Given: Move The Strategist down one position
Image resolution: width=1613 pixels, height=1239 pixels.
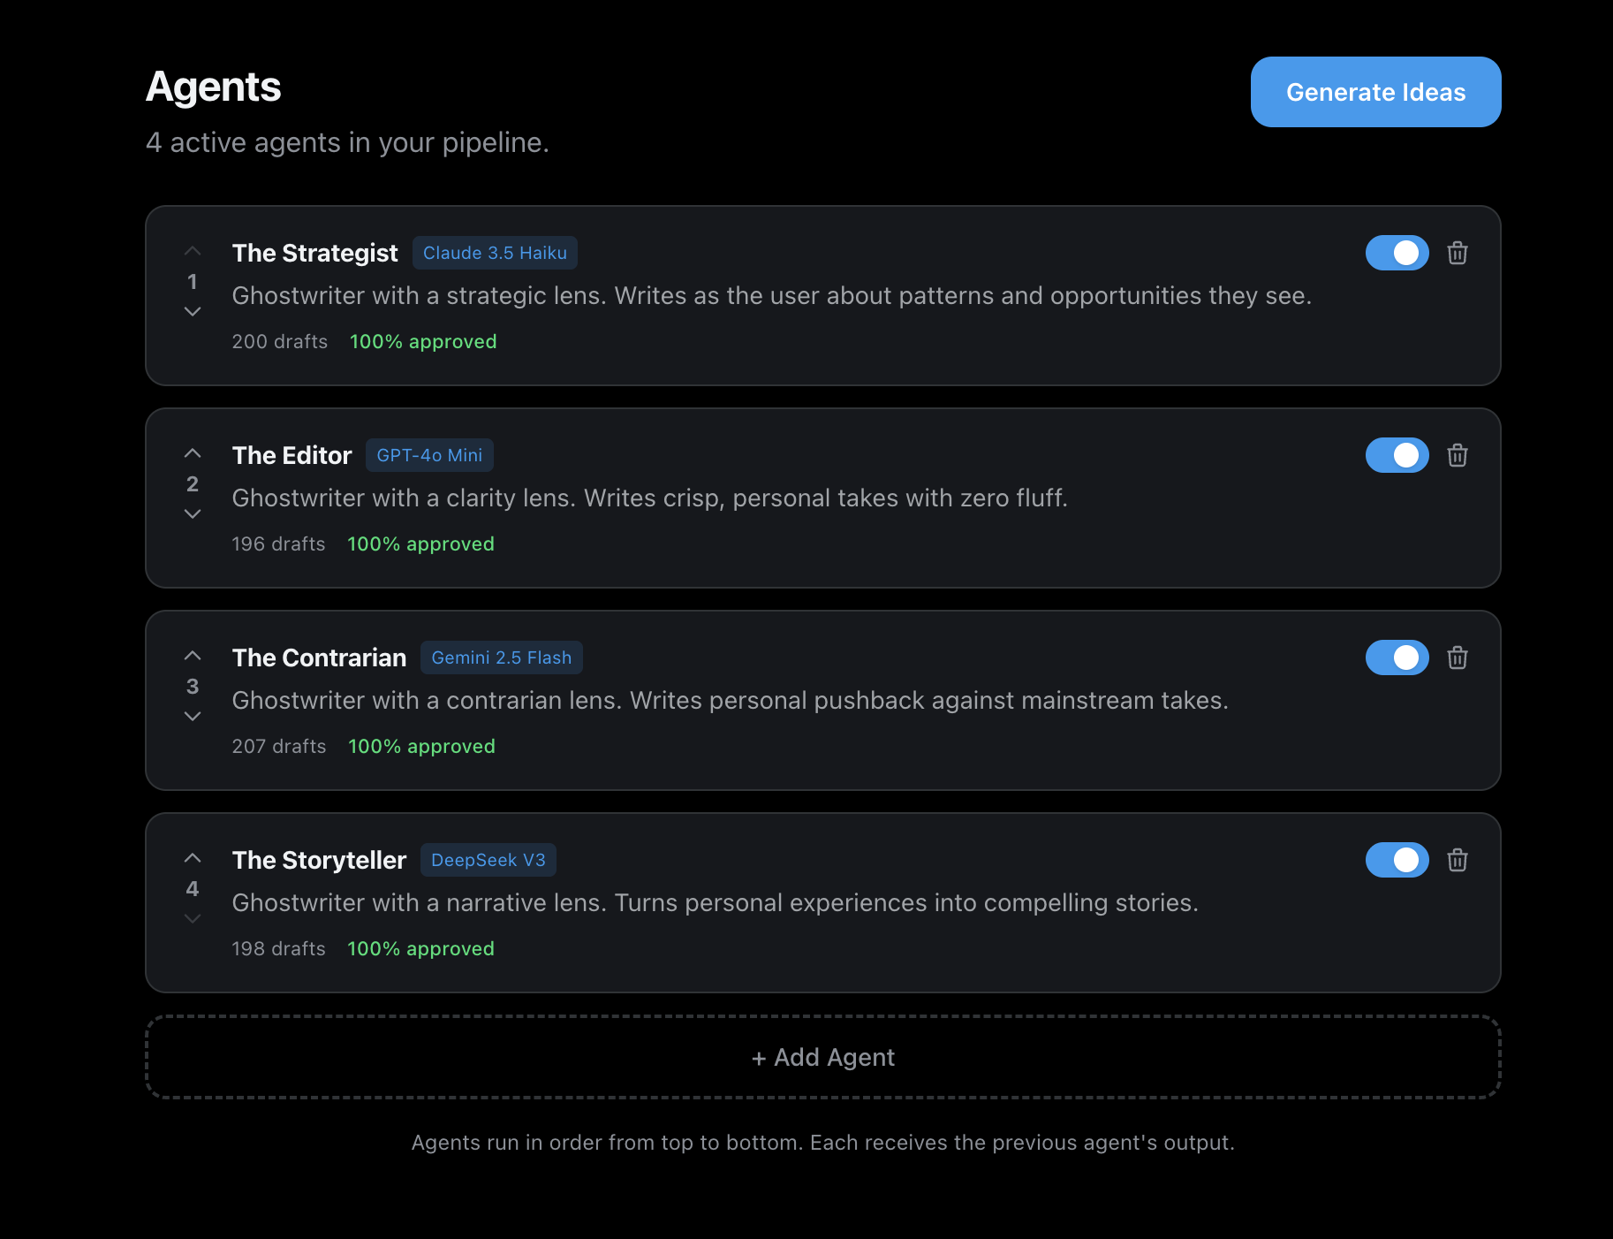Looking at the screenshot, I should tap(193, 312).
